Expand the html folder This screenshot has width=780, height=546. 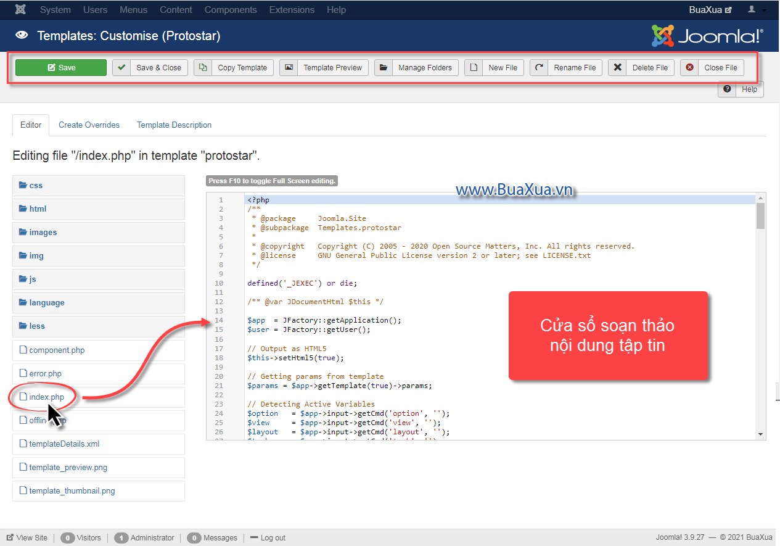click(x=99, y=209)
